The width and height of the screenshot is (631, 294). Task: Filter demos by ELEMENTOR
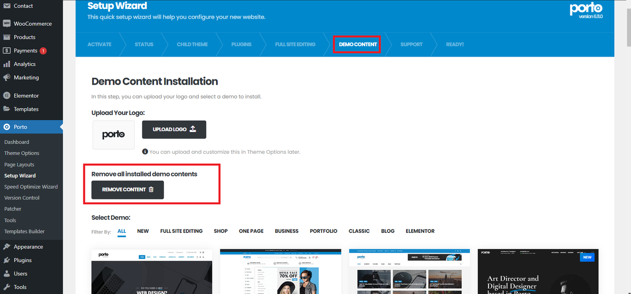(x=421, y=231)
